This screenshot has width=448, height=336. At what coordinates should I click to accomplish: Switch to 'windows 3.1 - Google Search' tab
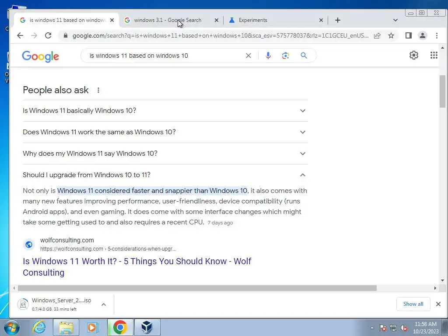170,20
